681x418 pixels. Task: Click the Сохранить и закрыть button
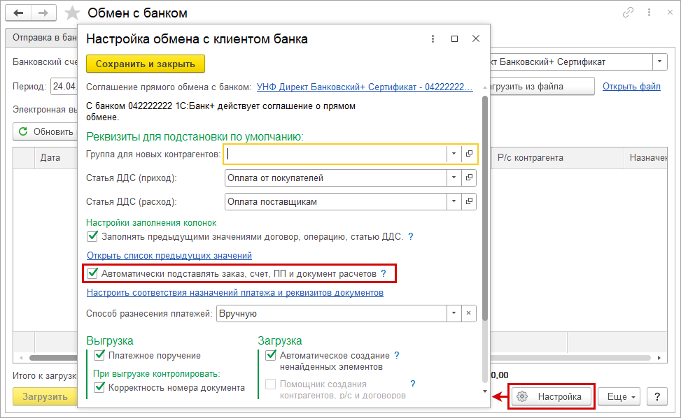(x=146, y=64)
